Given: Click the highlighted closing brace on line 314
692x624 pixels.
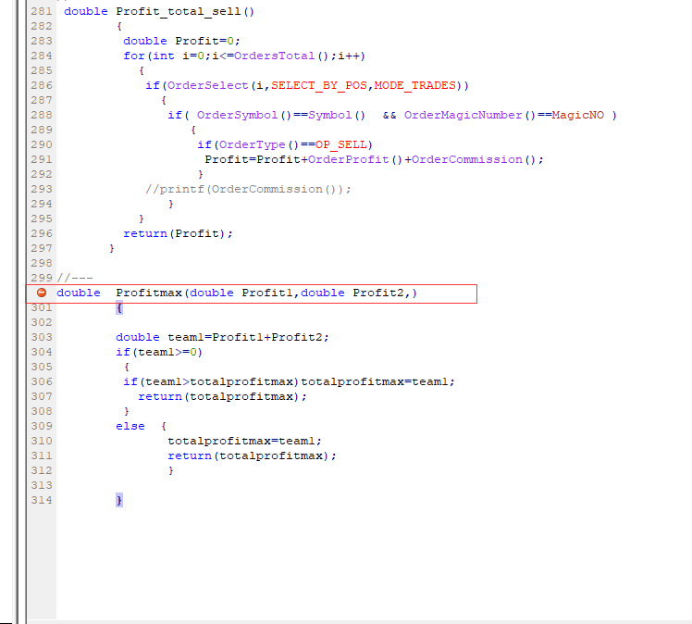Looking at the screenshot, I should tap(119, 500).
